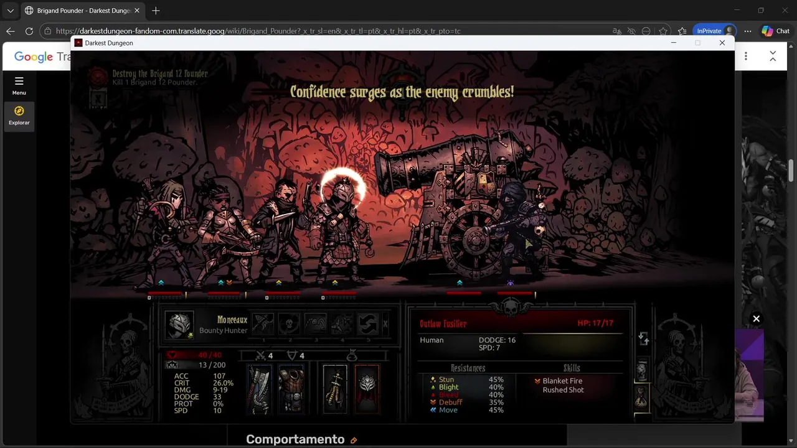Select the third combat skill icon

tap(316, 324)
